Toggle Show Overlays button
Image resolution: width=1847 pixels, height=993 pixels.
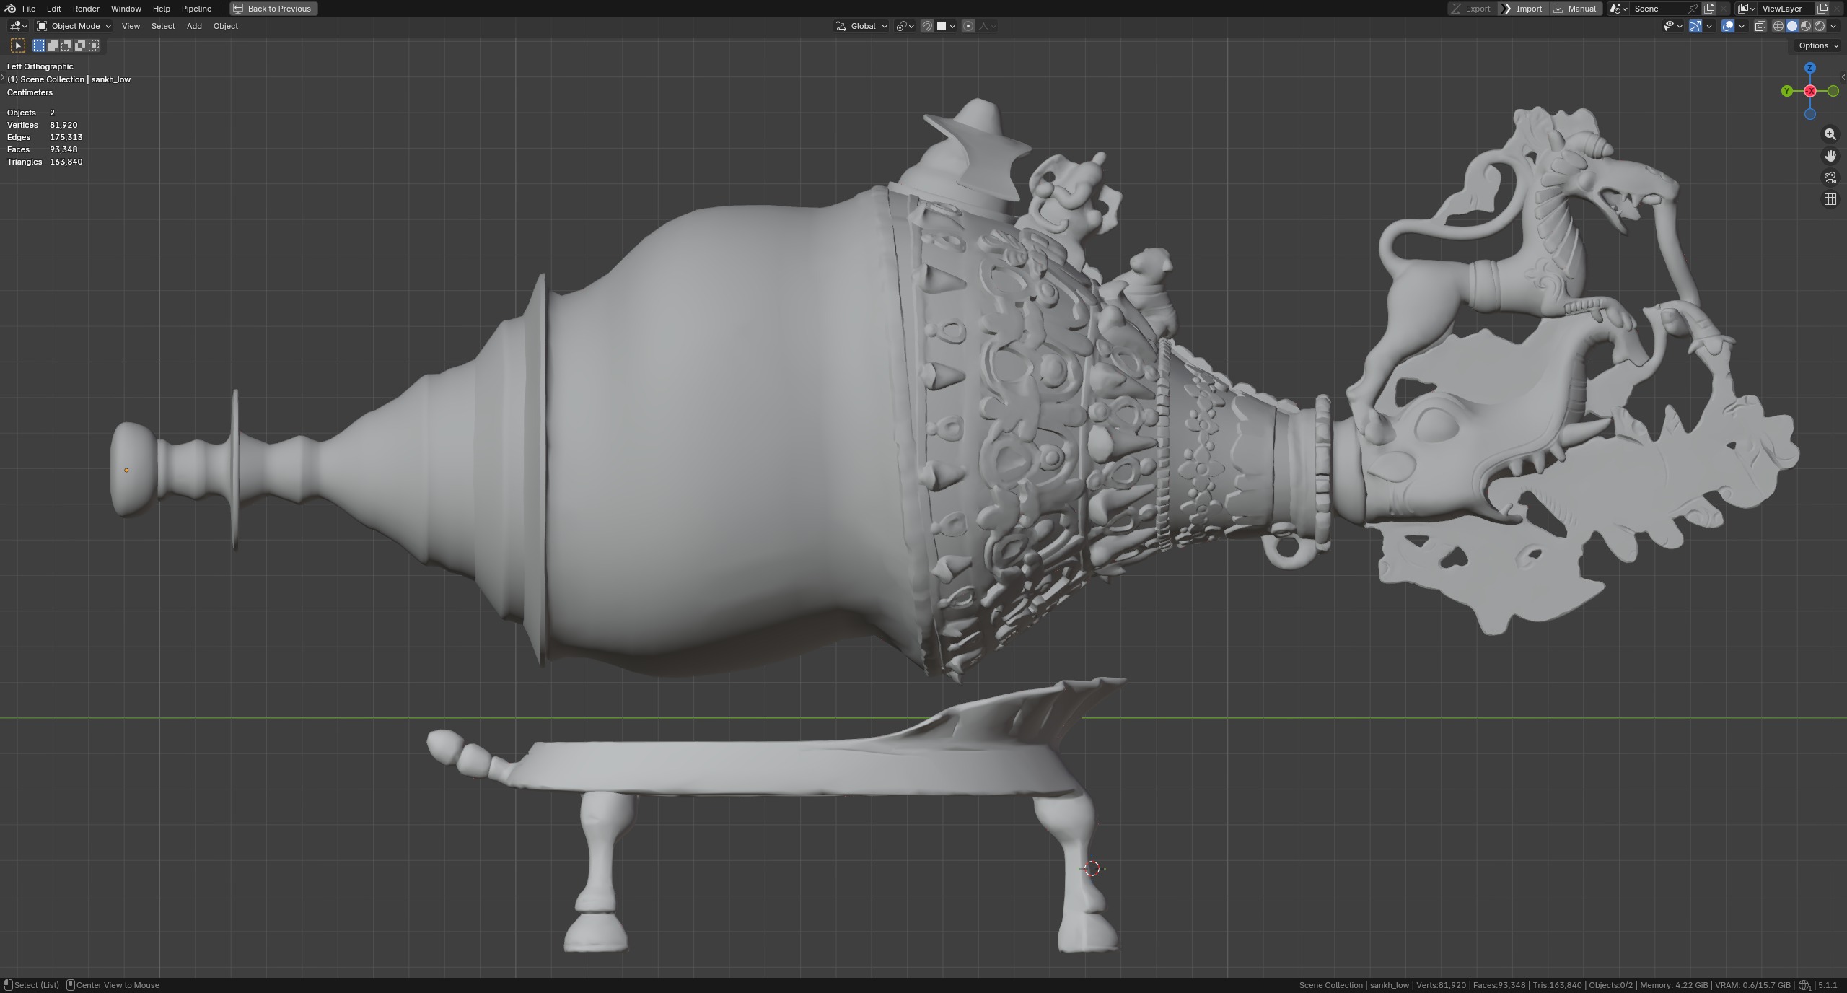[x=1728, y=26]
